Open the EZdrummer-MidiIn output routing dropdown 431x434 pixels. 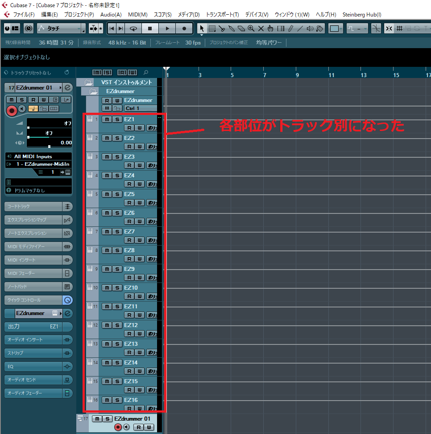click(x=38, y=164)
